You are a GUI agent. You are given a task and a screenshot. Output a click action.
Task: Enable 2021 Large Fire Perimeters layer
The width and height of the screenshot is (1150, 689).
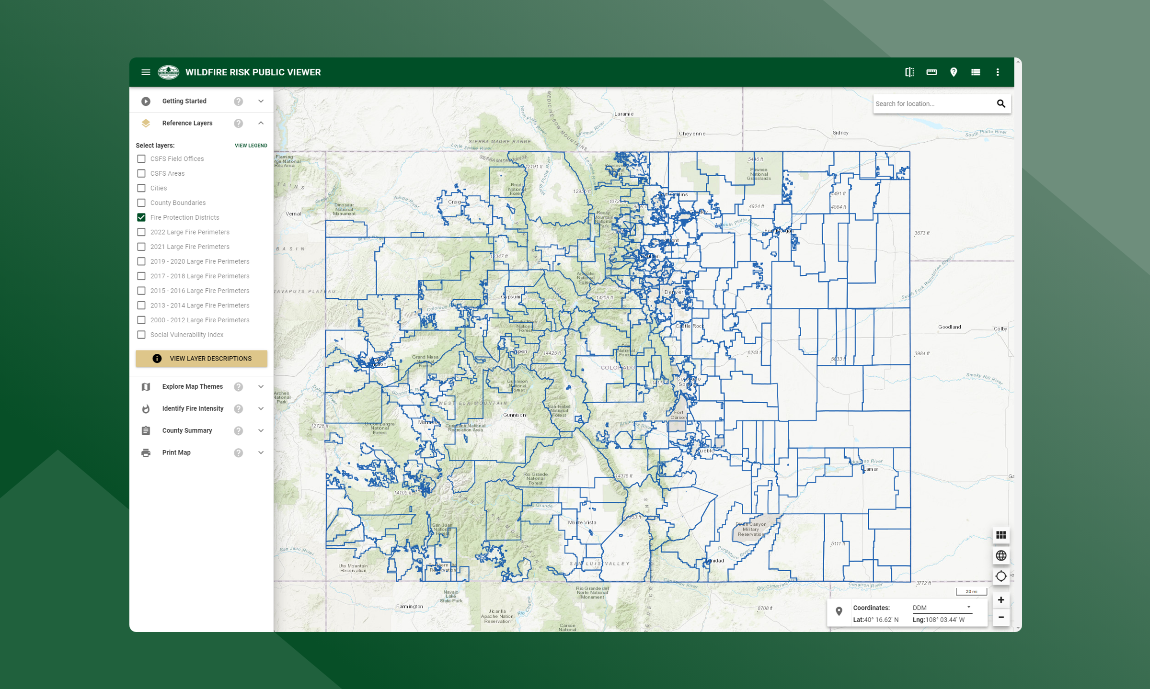point(141,247)
